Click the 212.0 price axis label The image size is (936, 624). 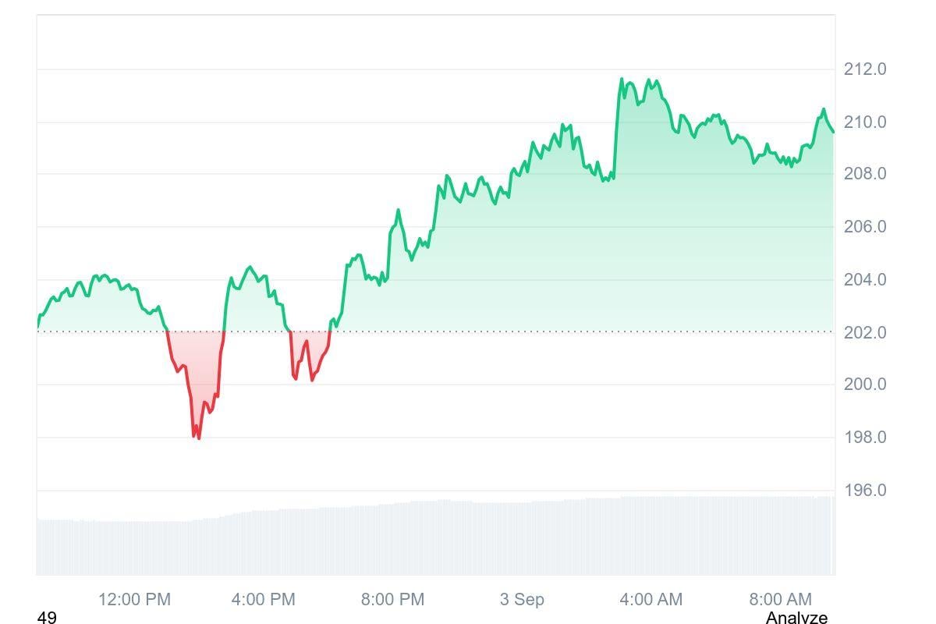pyautogui.click(x=865, y=69)
